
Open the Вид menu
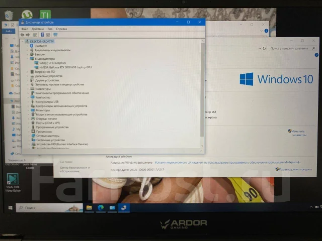[x=50, y=29]
